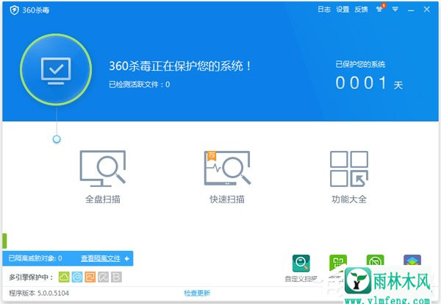Click the purple layered tool icon

coord(412,260)
